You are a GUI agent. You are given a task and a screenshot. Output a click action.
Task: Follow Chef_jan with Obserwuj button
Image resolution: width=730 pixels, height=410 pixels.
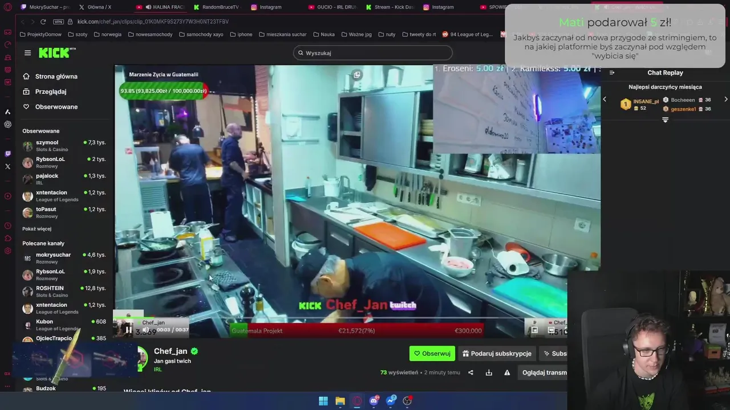(x=432, y=354)
